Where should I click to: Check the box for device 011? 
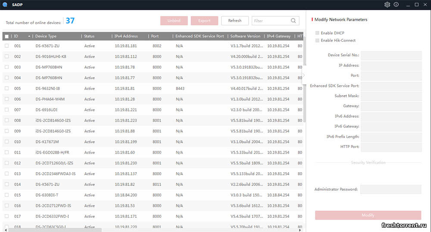(6, 152)
